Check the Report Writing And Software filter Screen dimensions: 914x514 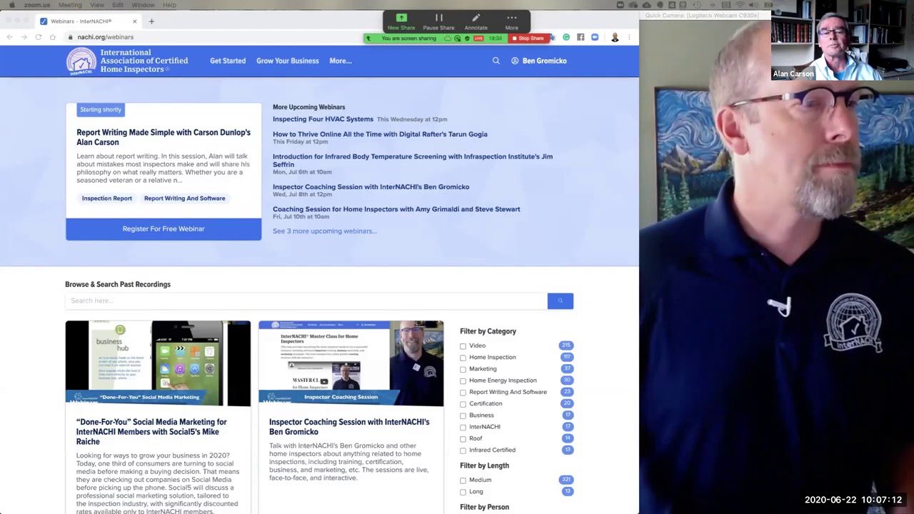[x=463, y=393]
